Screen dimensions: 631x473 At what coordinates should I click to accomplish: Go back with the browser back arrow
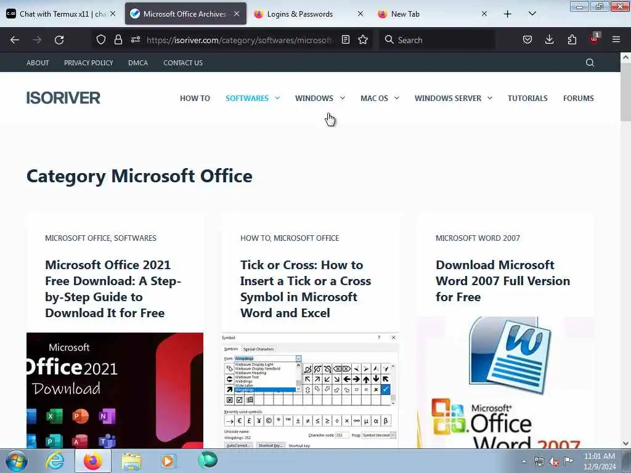(15, 40)
